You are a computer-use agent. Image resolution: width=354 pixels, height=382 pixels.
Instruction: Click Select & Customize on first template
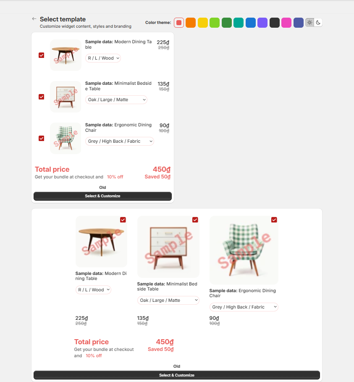pos(102,196)
